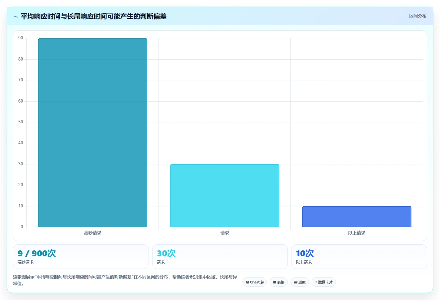Click the tall teal 毫秒请求 bar
This screenshot has width=440, height=300.
click(93, 133)
